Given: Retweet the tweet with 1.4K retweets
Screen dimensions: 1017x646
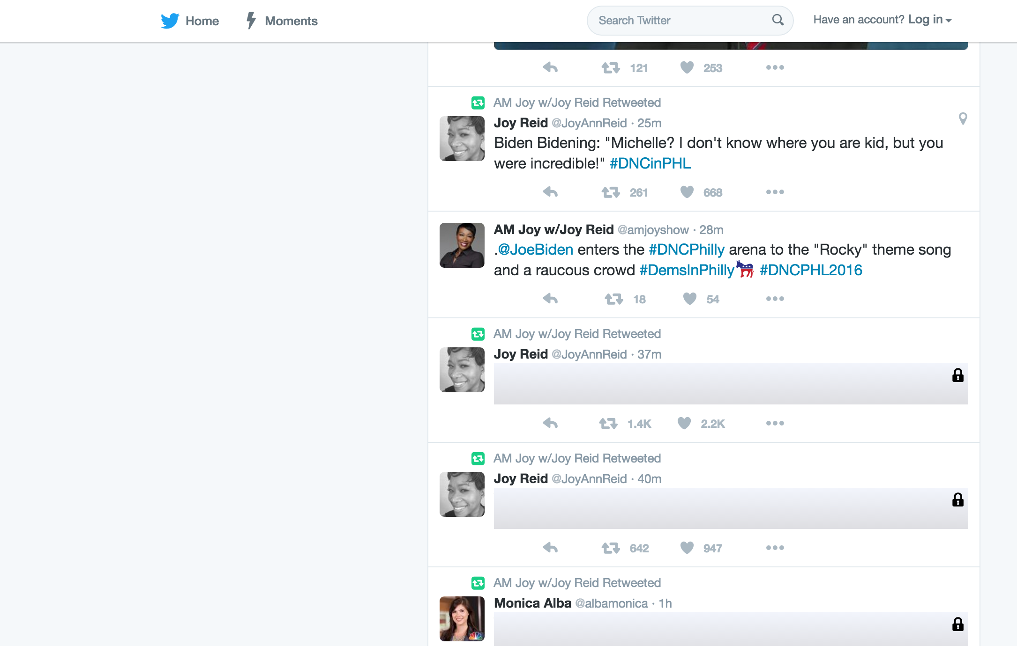Looking at the screenshot, I should [608, 423].
